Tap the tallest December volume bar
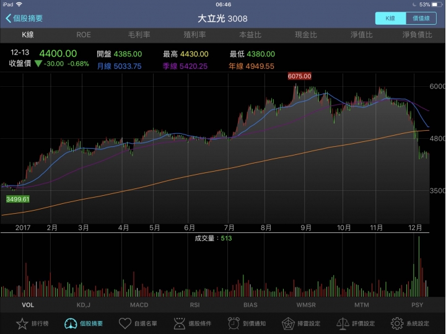The image size is (446, 334). point(419,266)
